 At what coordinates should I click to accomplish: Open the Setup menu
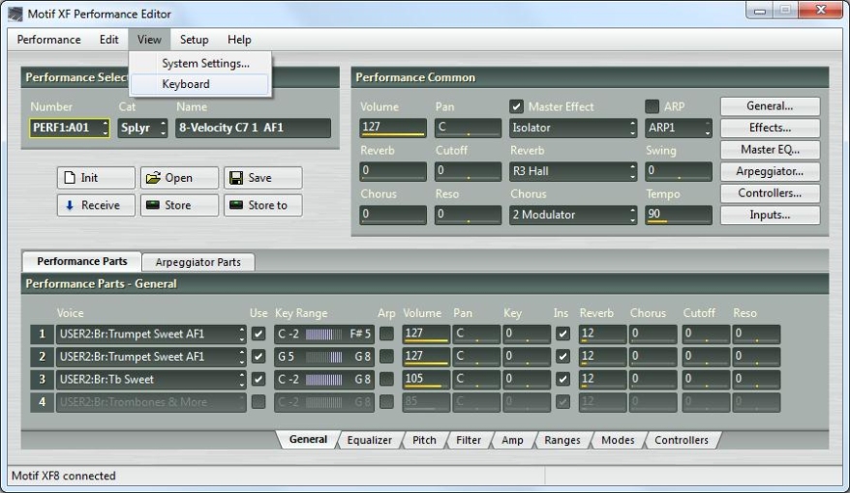click(194, 40)
